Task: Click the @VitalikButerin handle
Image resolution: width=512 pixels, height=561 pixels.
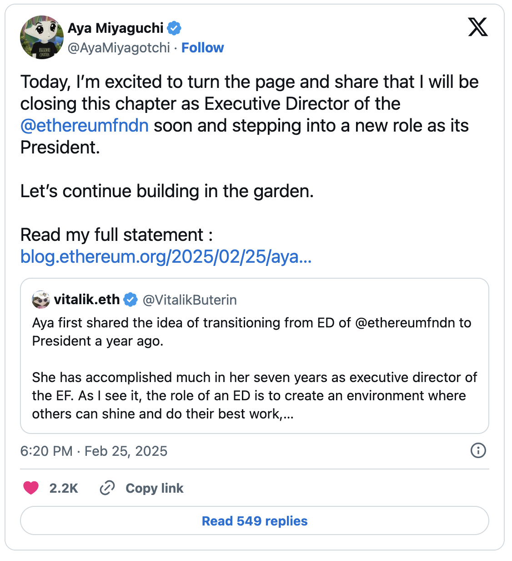Action: pos(190,300)
